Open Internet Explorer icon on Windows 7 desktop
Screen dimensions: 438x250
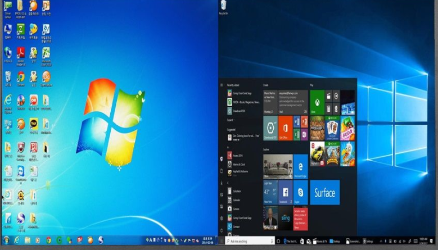(x=8, y=104)
